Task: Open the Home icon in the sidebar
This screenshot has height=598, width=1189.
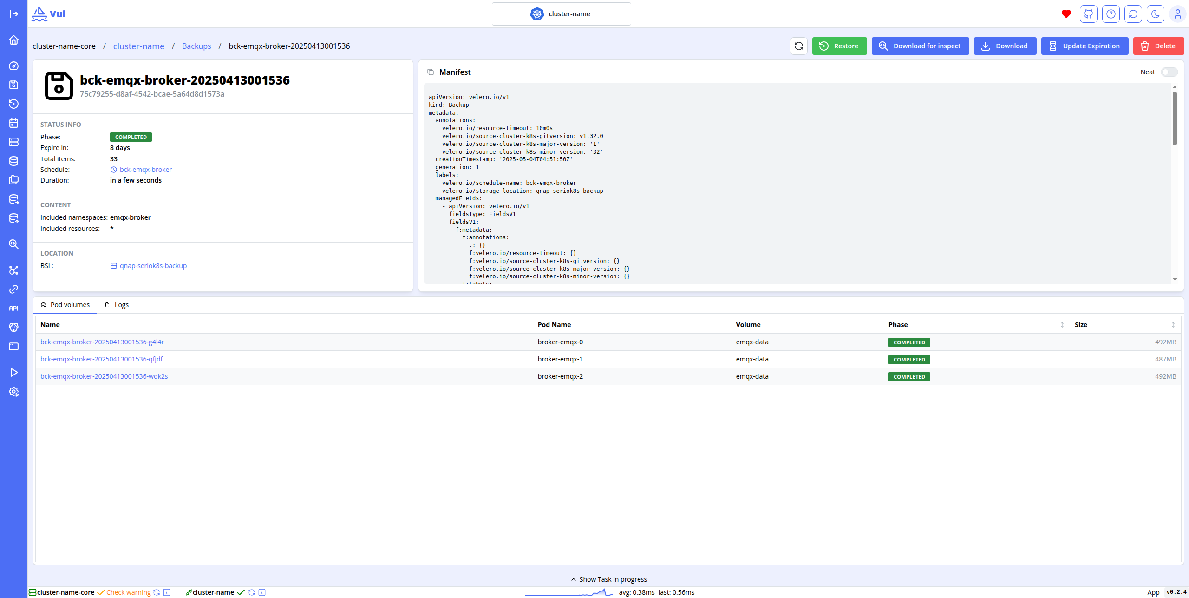Action: point(13,40)
